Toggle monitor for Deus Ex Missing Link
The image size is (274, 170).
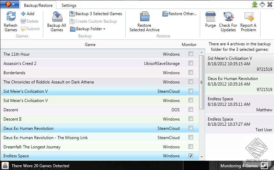pyautogui.click(x=191, y=137)
